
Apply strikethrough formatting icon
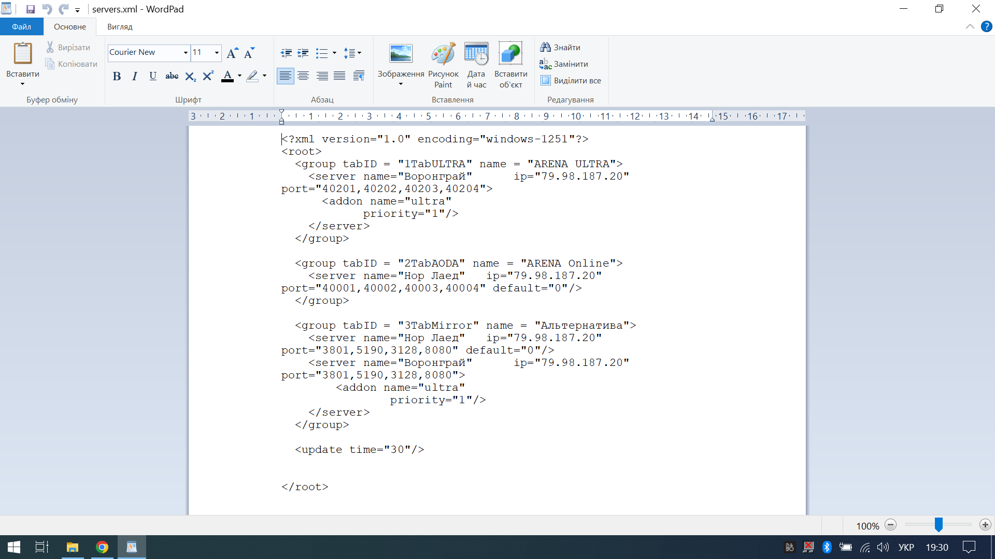point(172,77)
